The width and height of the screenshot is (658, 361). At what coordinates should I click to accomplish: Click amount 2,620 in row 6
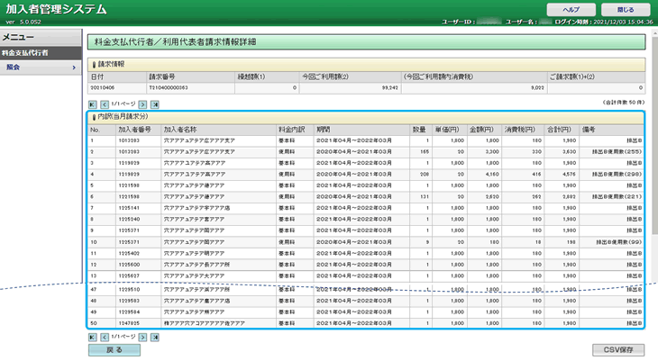[492, 197]
